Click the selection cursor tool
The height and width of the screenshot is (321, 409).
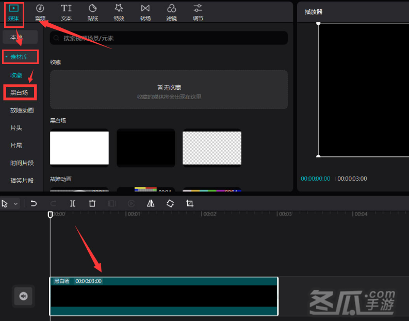pos(5,203)
